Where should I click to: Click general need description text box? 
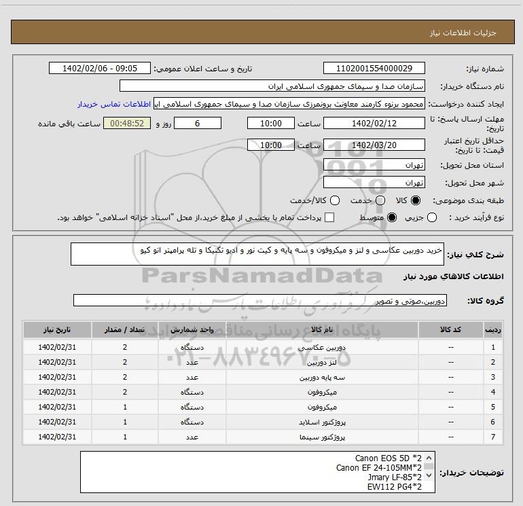[x=257, y=254]
